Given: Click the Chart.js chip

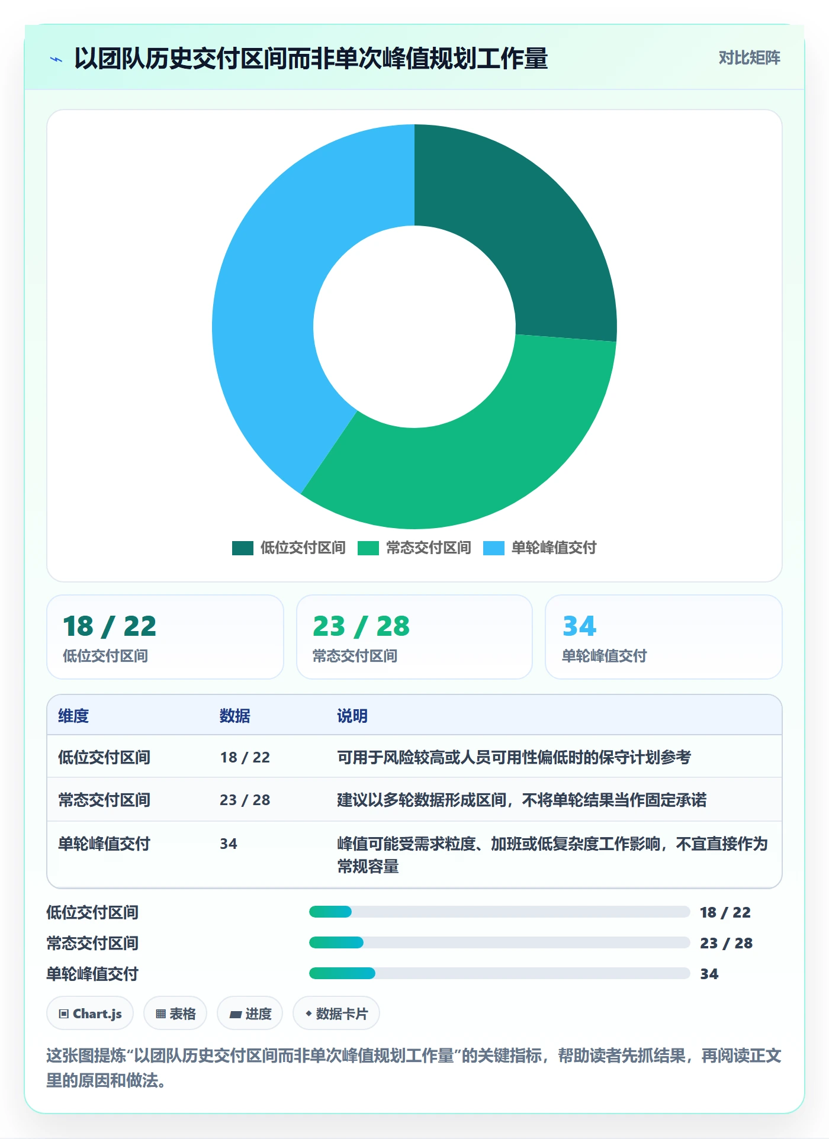Looking at the screenshot, I should [x=90, y=1013].
